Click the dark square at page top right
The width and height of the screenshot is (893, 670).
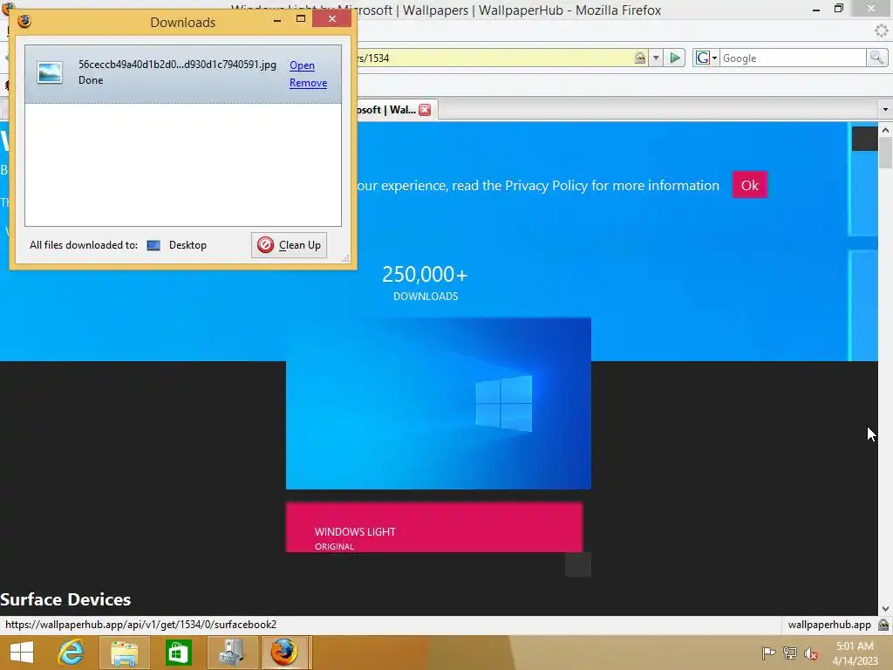(x=864, y=139)
